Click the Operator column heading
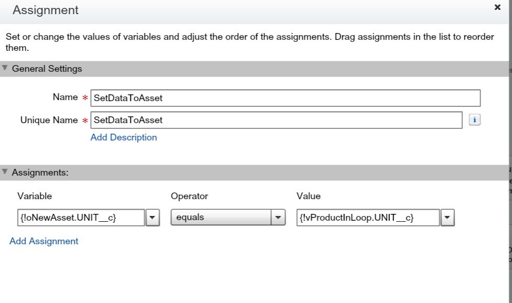This screenshot has width=512, height=303. (x=189, y=196)
